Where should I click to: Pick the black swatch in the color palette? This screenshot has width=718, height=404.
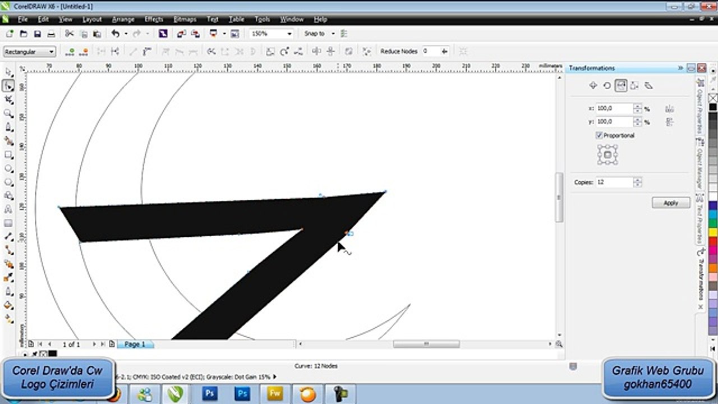point(713,107)
